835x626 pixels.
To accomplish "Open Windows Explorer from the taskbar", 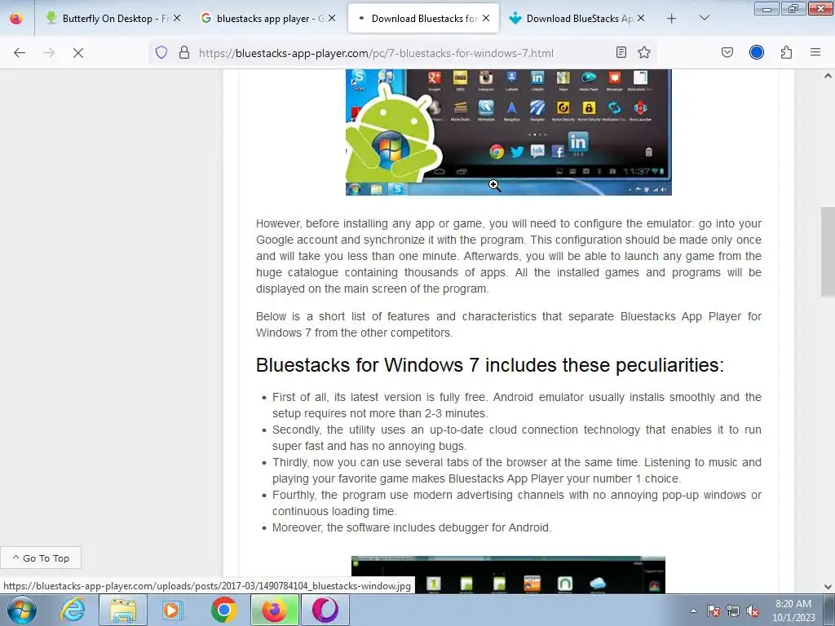I will tap(123, 610).
